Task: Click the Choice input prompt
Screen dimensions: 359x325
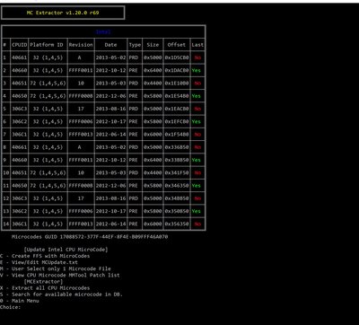Action: (11, 307)
